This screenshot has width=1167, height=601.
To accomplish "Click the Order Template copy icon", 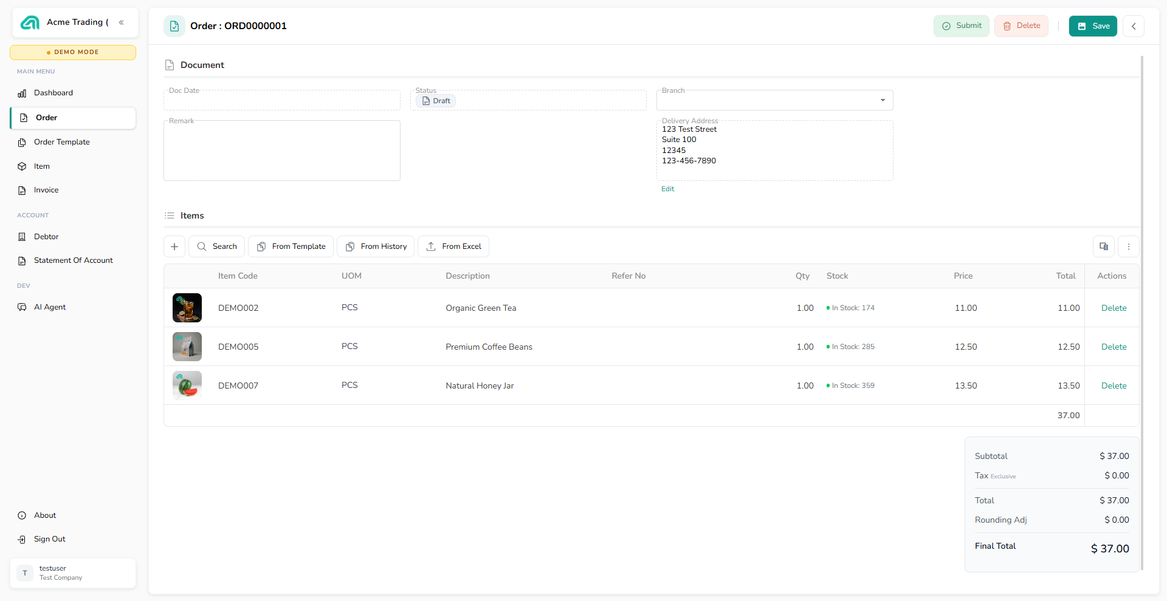I will tap(22, 142).
